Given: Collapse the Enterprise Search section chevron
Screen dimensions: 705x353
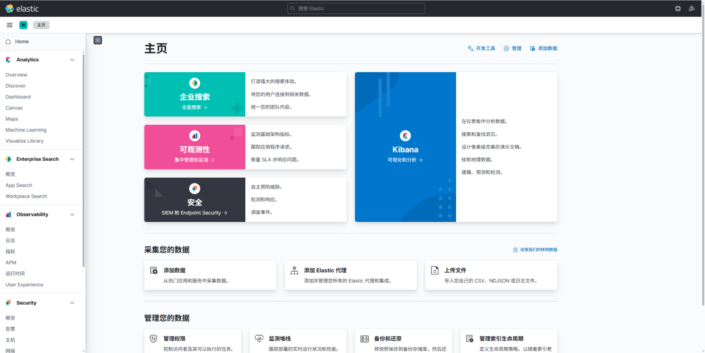Looking at the screenshot, I should [72, 159].
